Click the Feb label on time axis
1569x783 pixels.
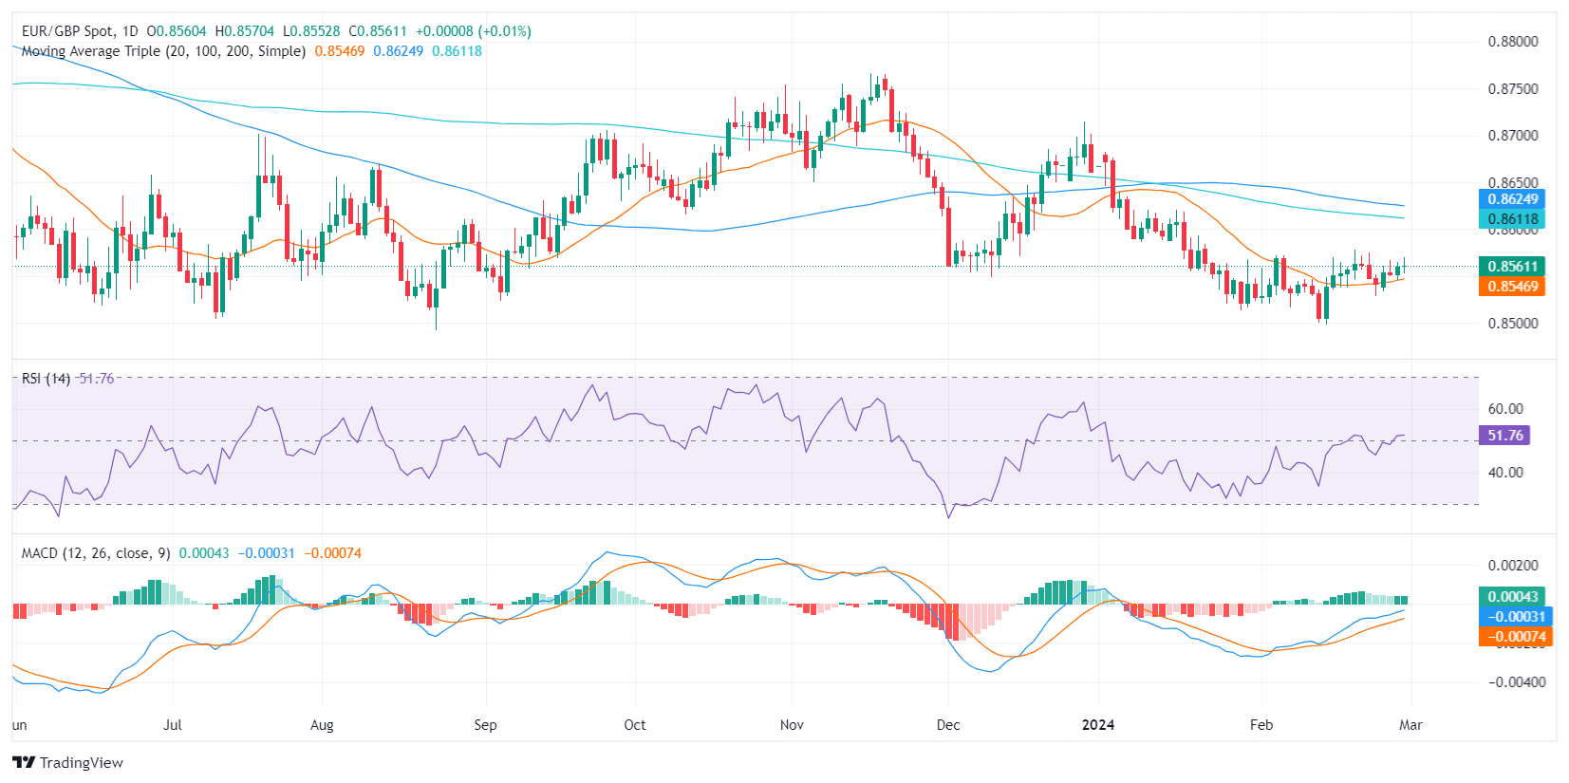(1261, 725)
